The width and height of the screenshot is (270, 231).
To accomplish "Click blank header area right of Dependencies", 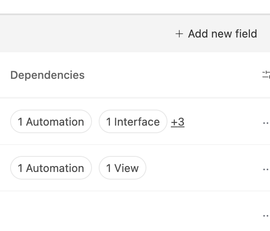I will pyautogui.click(x=172, y=75).
